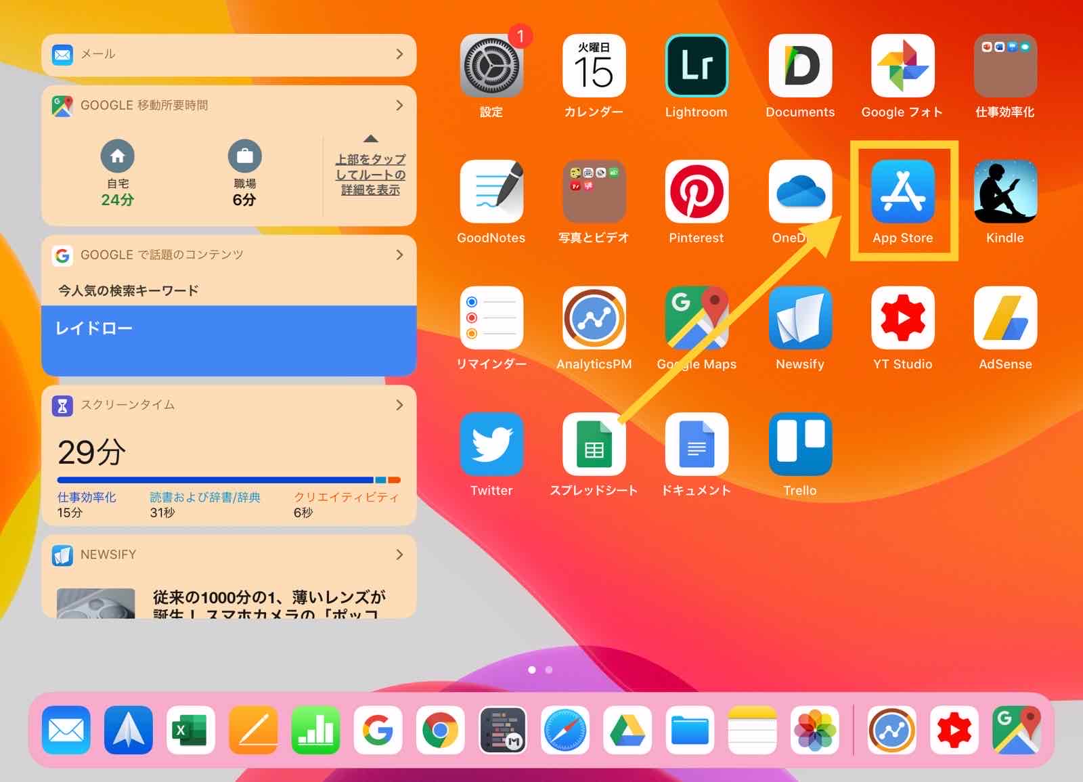The image size is (1083, 782).
Task: Open the App Store
Action: [x=902, y=192]
